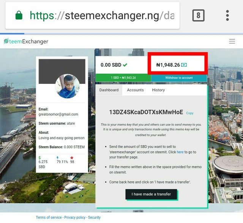The height and width of the screenshot is (223, 243).
Task: Switch to the Accounts tab
Action: (135, 90)
